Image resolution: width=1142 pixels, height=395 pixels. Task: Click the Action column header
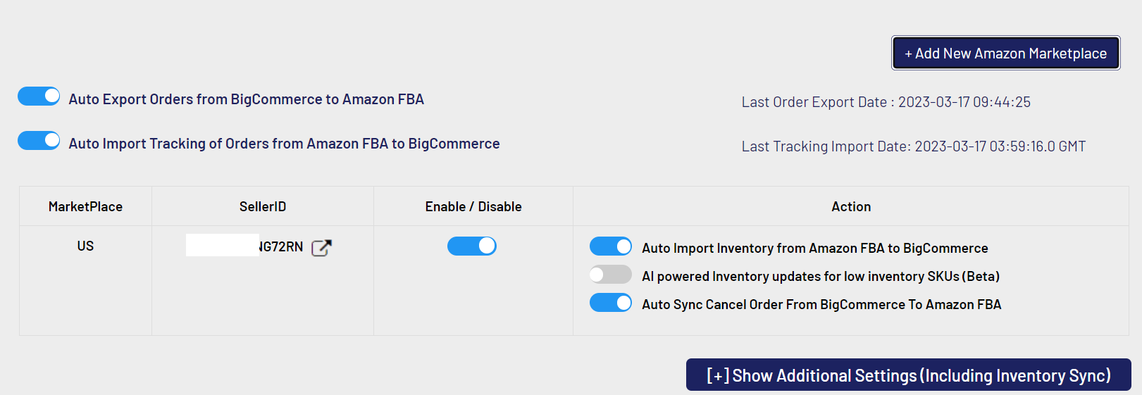(851, 206)
